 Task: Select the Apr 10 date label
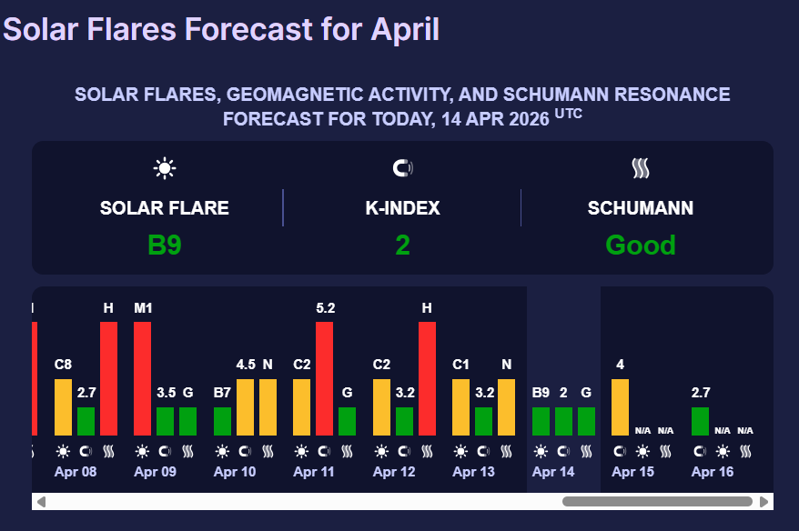[235, 472]
